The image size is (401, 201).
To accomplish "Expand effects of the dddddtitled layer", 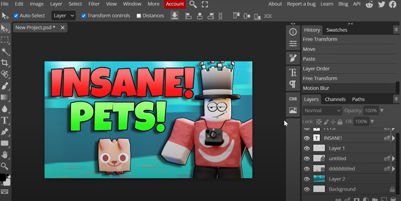I will click(x=393, y=169).
